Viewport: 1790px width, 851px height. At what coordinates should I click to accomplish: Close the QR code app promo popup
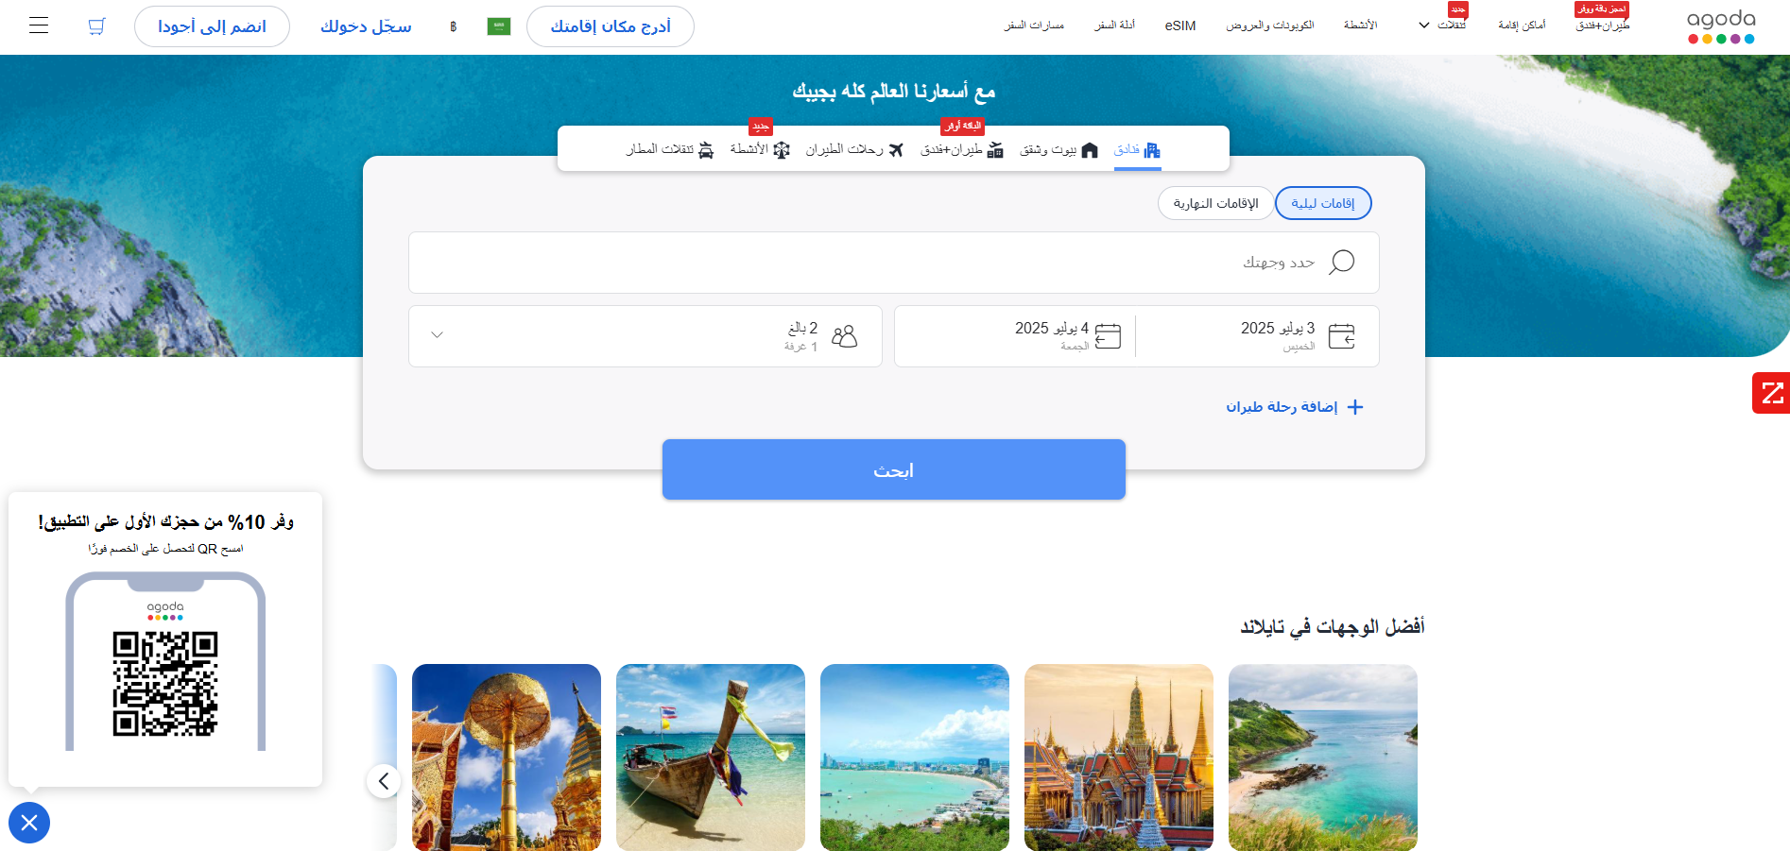29,823
